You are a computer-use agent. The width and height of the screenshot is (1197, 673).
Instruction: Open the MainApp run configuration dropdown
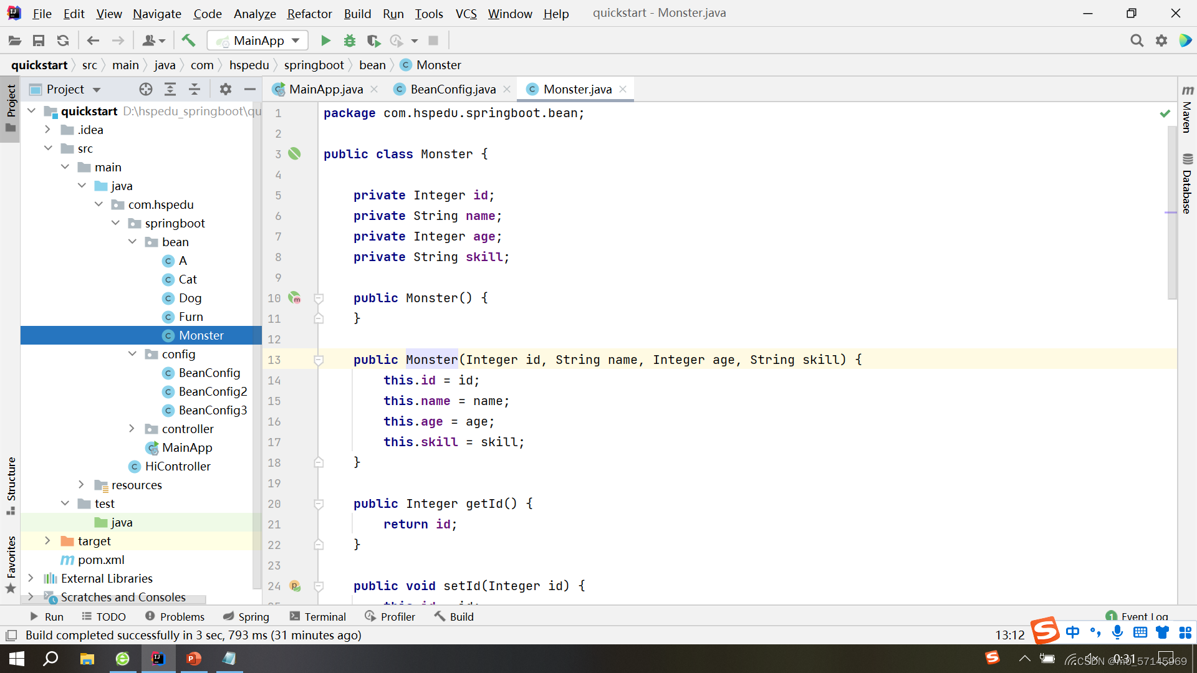click(257, 40)
